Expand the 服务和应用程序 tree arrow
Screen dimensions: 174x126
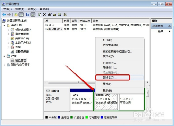pos(5,65)
